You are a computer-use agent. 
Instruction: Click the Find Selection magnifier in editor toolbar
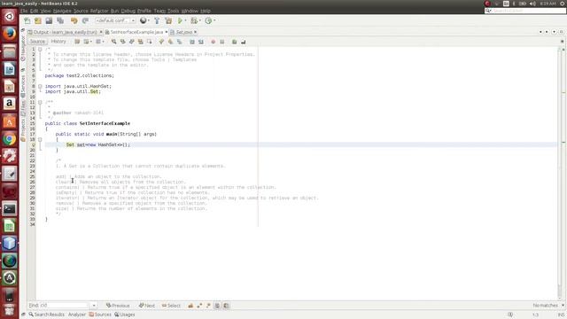pos(114,42)
